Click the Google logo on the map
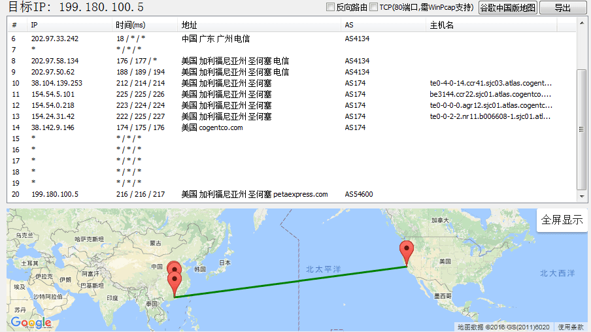 (x=31, y=322)
